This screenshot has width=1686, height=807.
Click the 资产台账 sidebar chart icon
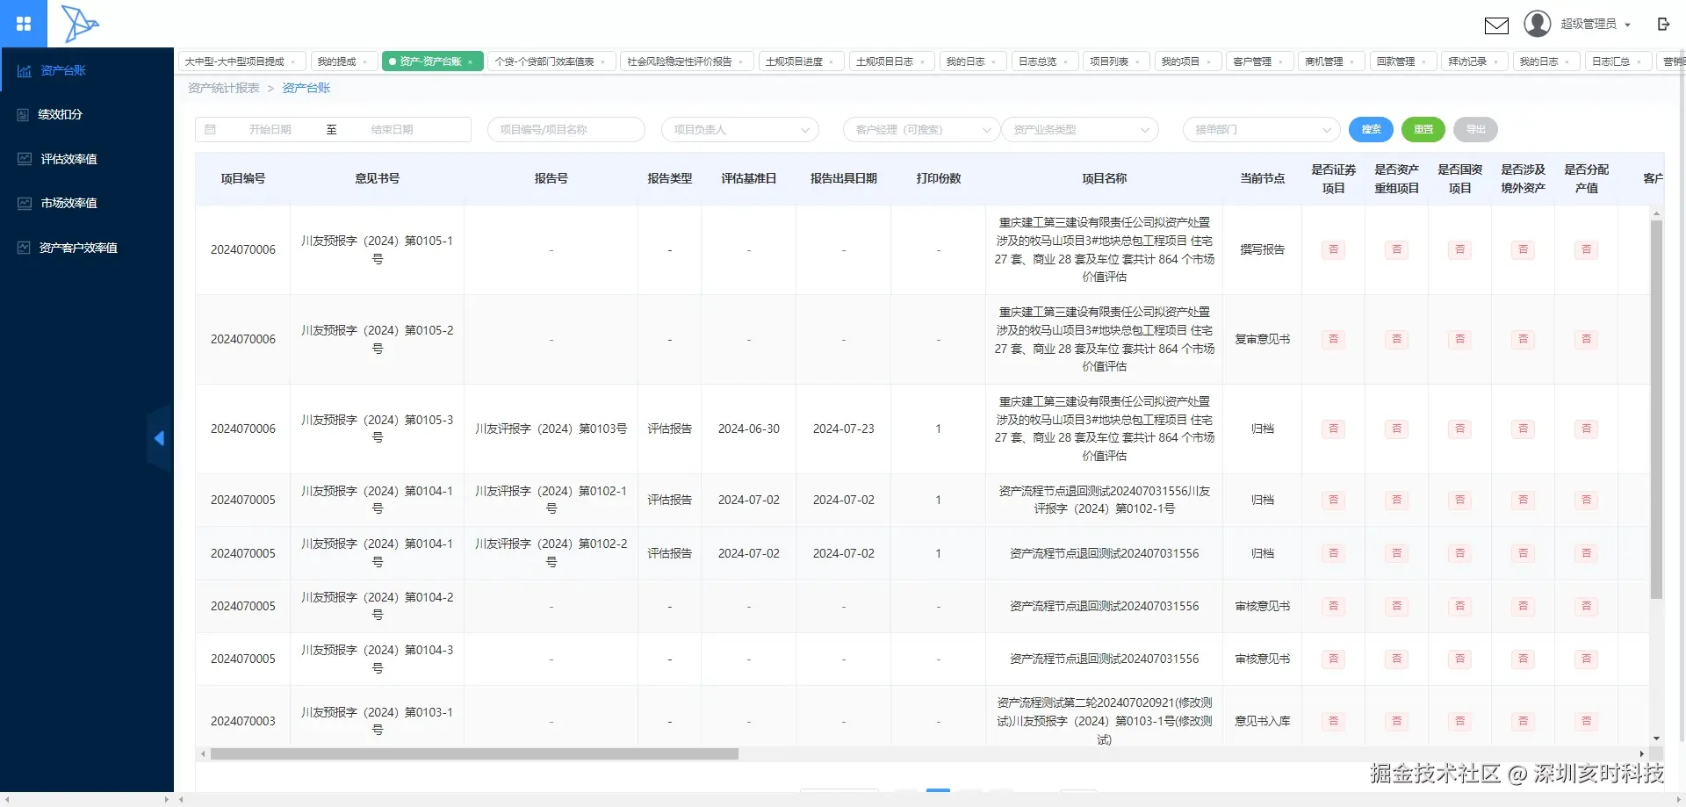point(25,70)
